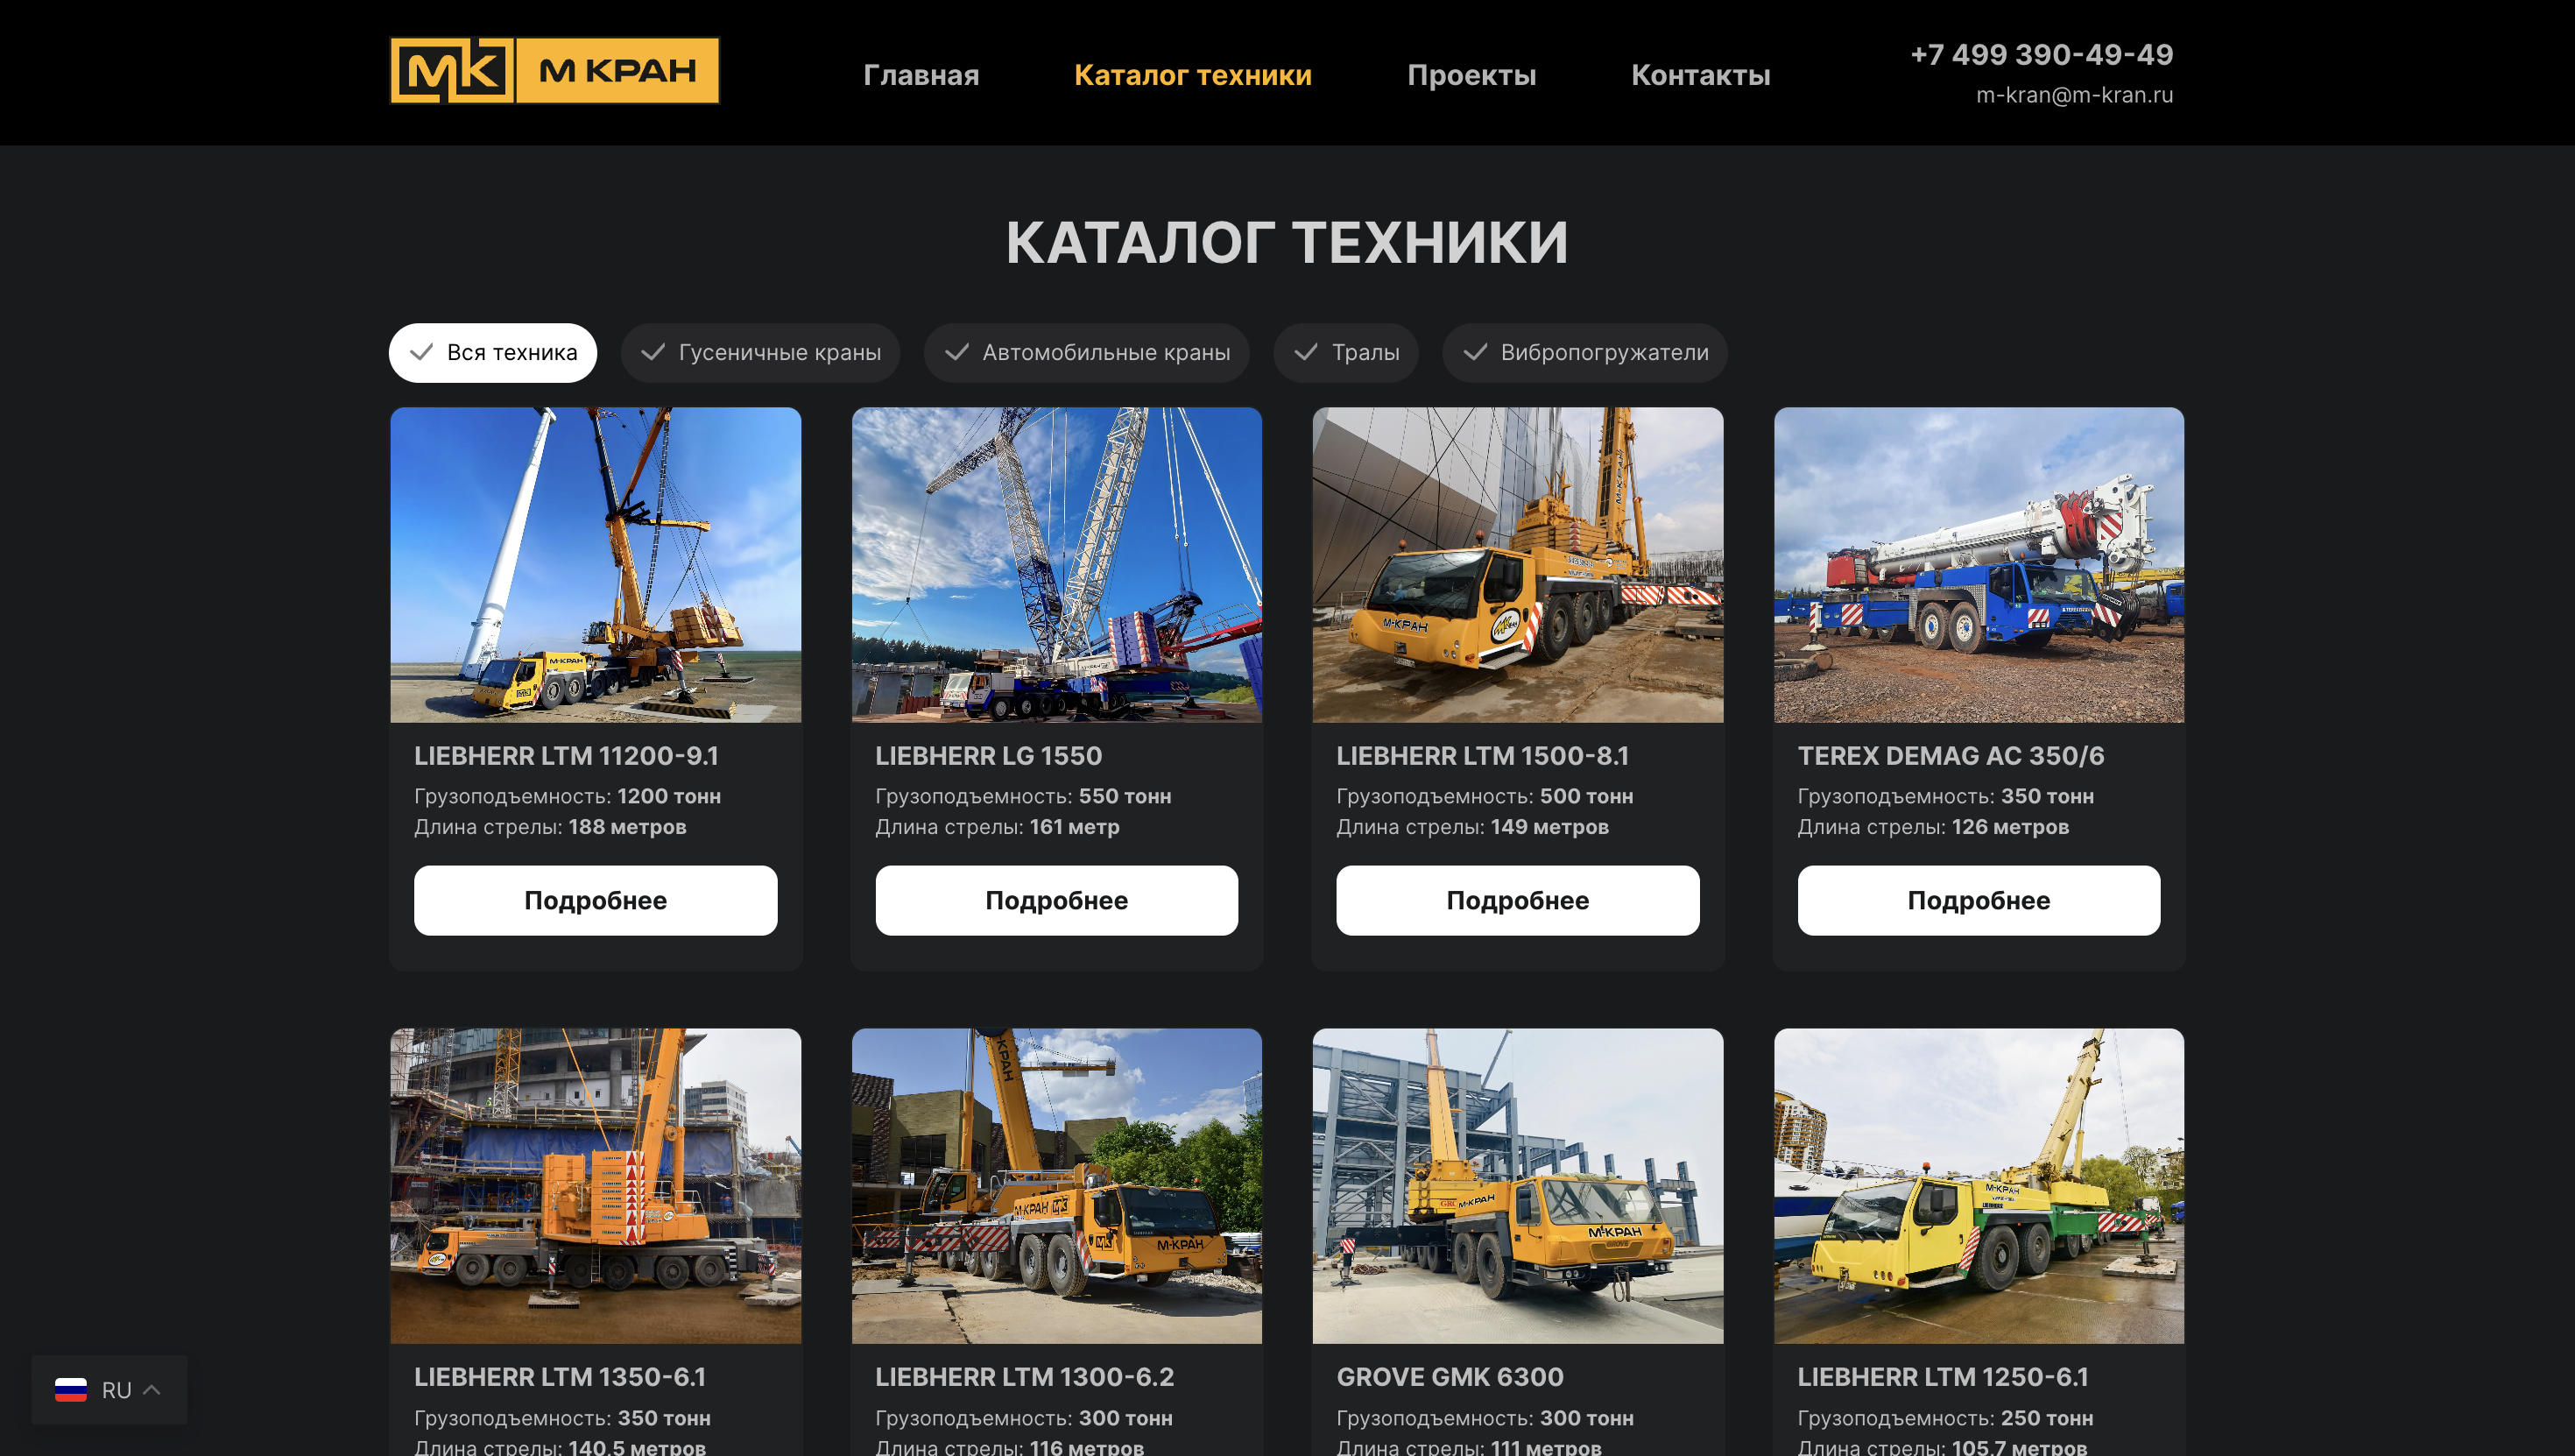Select Каталог техники in navigation
Viewport: 2575px width, 1456px height.
1193,75
